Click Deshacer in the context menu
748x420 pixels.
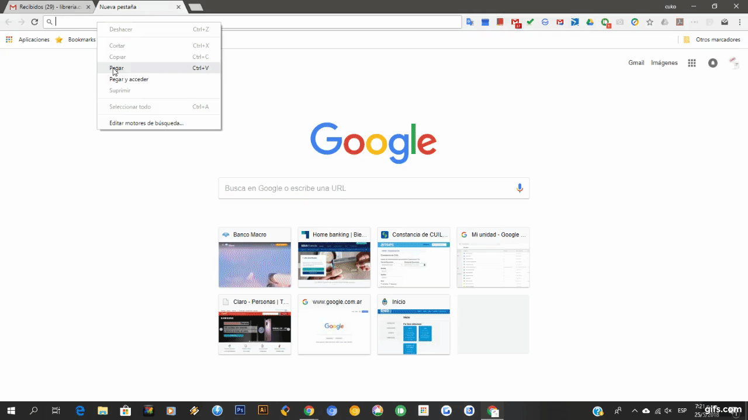[x=159, y=29]
